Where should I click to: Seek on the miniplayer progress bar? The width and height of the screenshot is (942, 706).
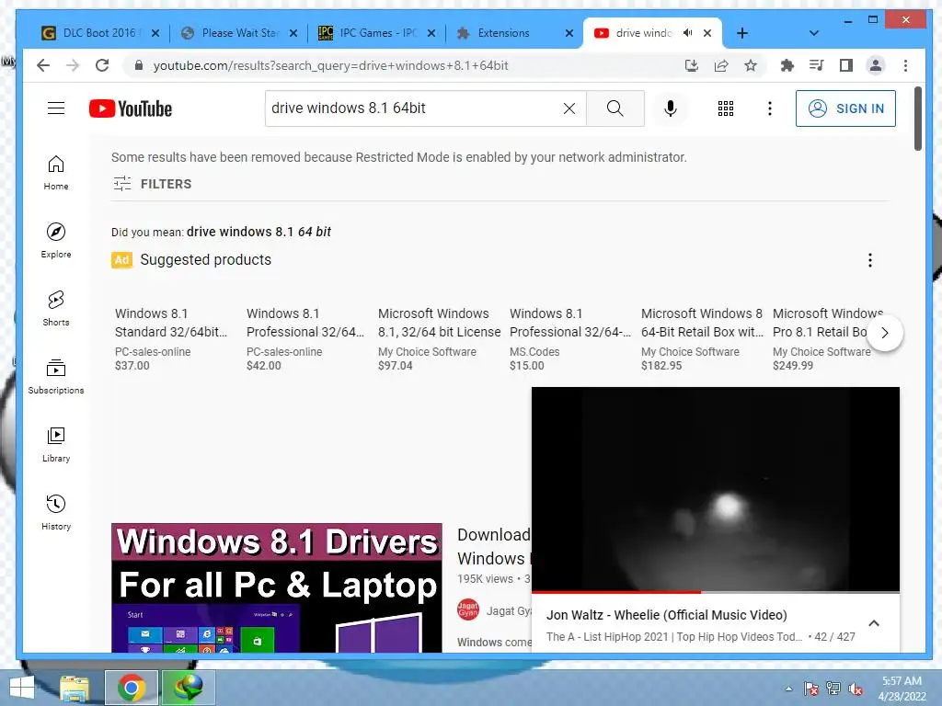716,592
